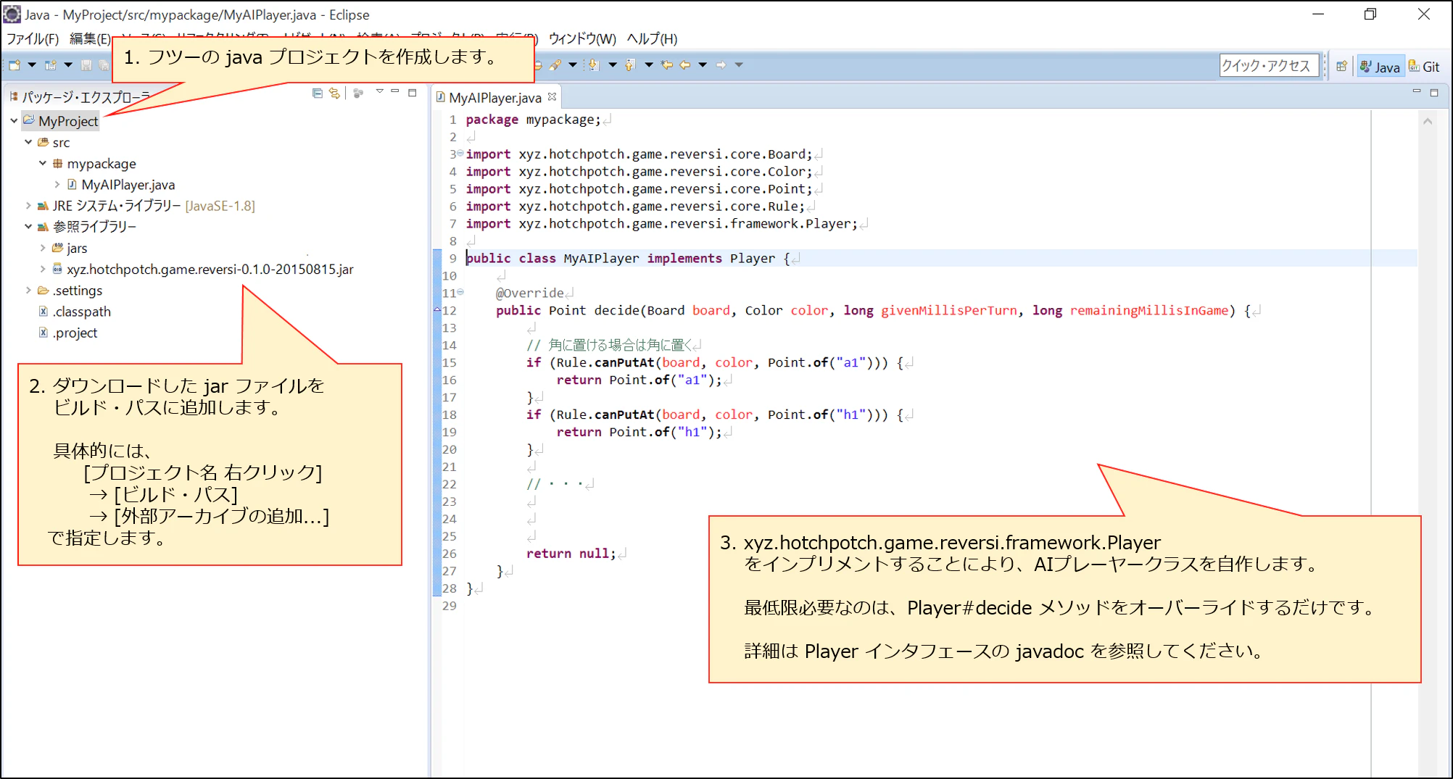1453x779 pixels.
Task: Click the .settings folder icon
Action: (44, 290)
